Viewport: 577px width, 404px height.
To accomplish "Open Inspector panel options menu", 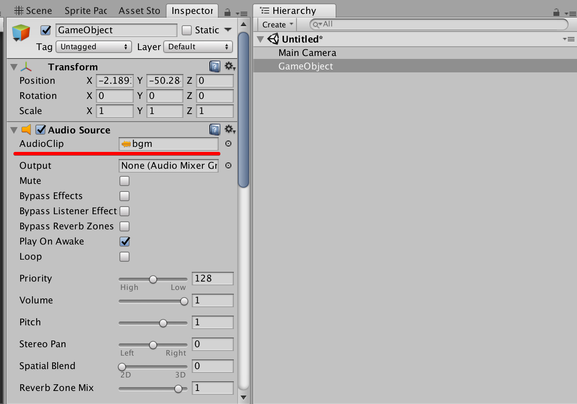I will click(241, 13).
